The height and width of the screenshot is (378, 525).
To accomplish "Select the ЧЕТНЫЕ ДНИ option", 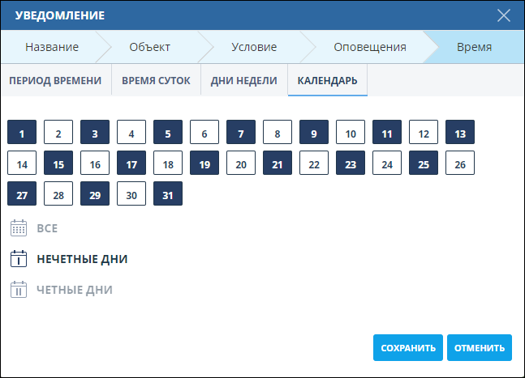I will [75, 290].
